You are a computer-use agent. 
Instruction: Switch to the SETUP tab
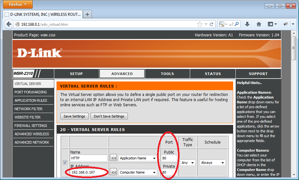[76, 74]
